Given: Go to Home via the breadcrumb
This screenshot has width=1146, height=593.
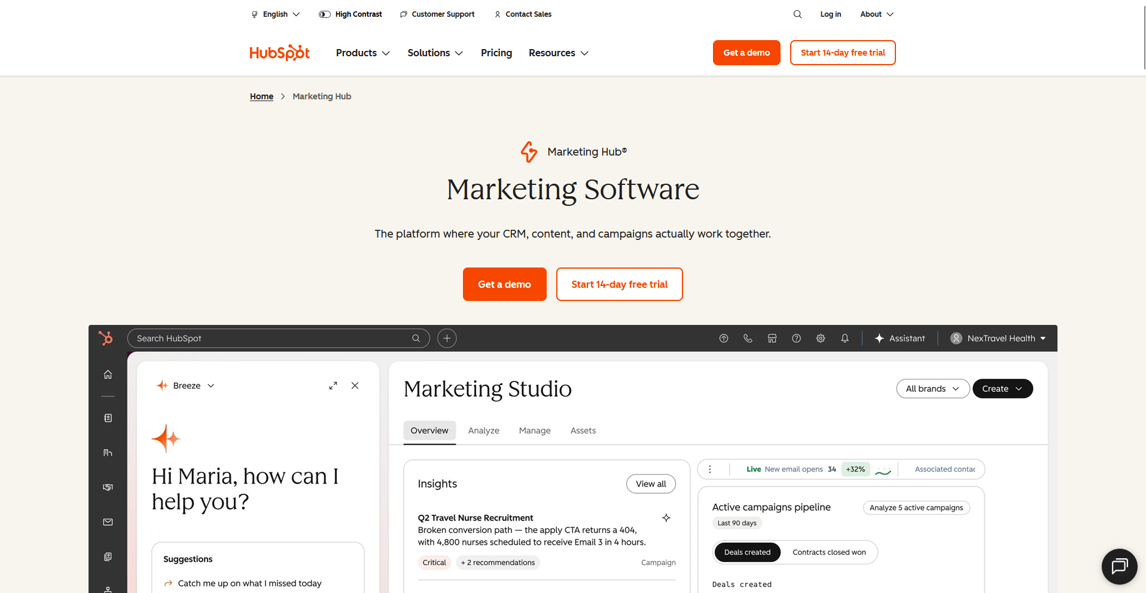Looking at the screenshot, I should click(x=261, y=96).
